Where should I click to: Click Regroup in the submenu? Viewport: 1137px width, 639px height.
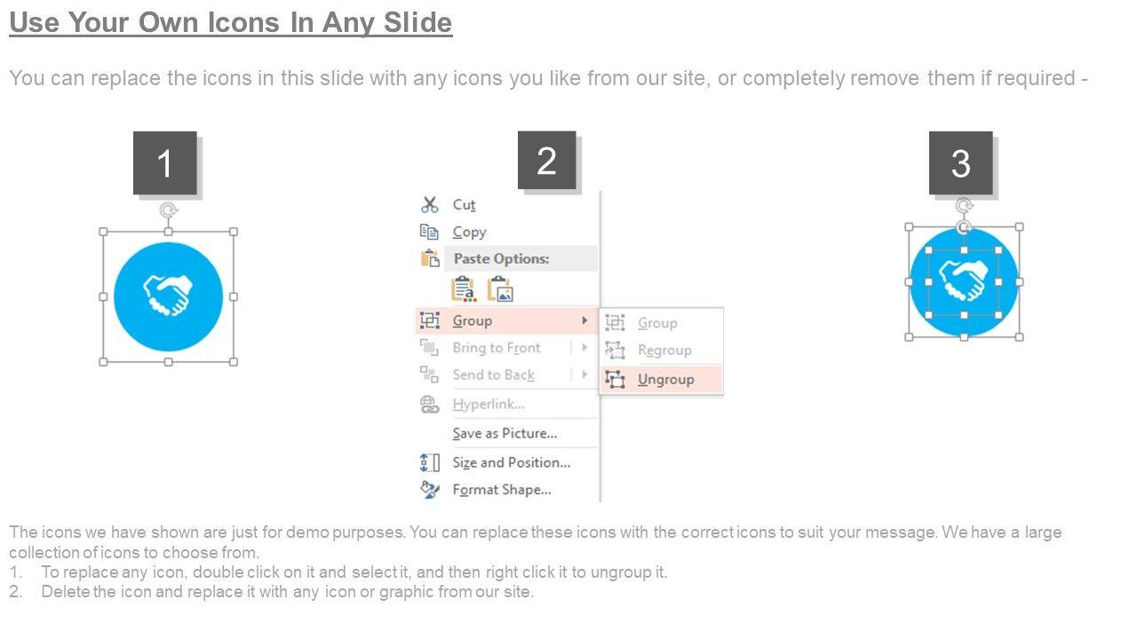point(664,351)
